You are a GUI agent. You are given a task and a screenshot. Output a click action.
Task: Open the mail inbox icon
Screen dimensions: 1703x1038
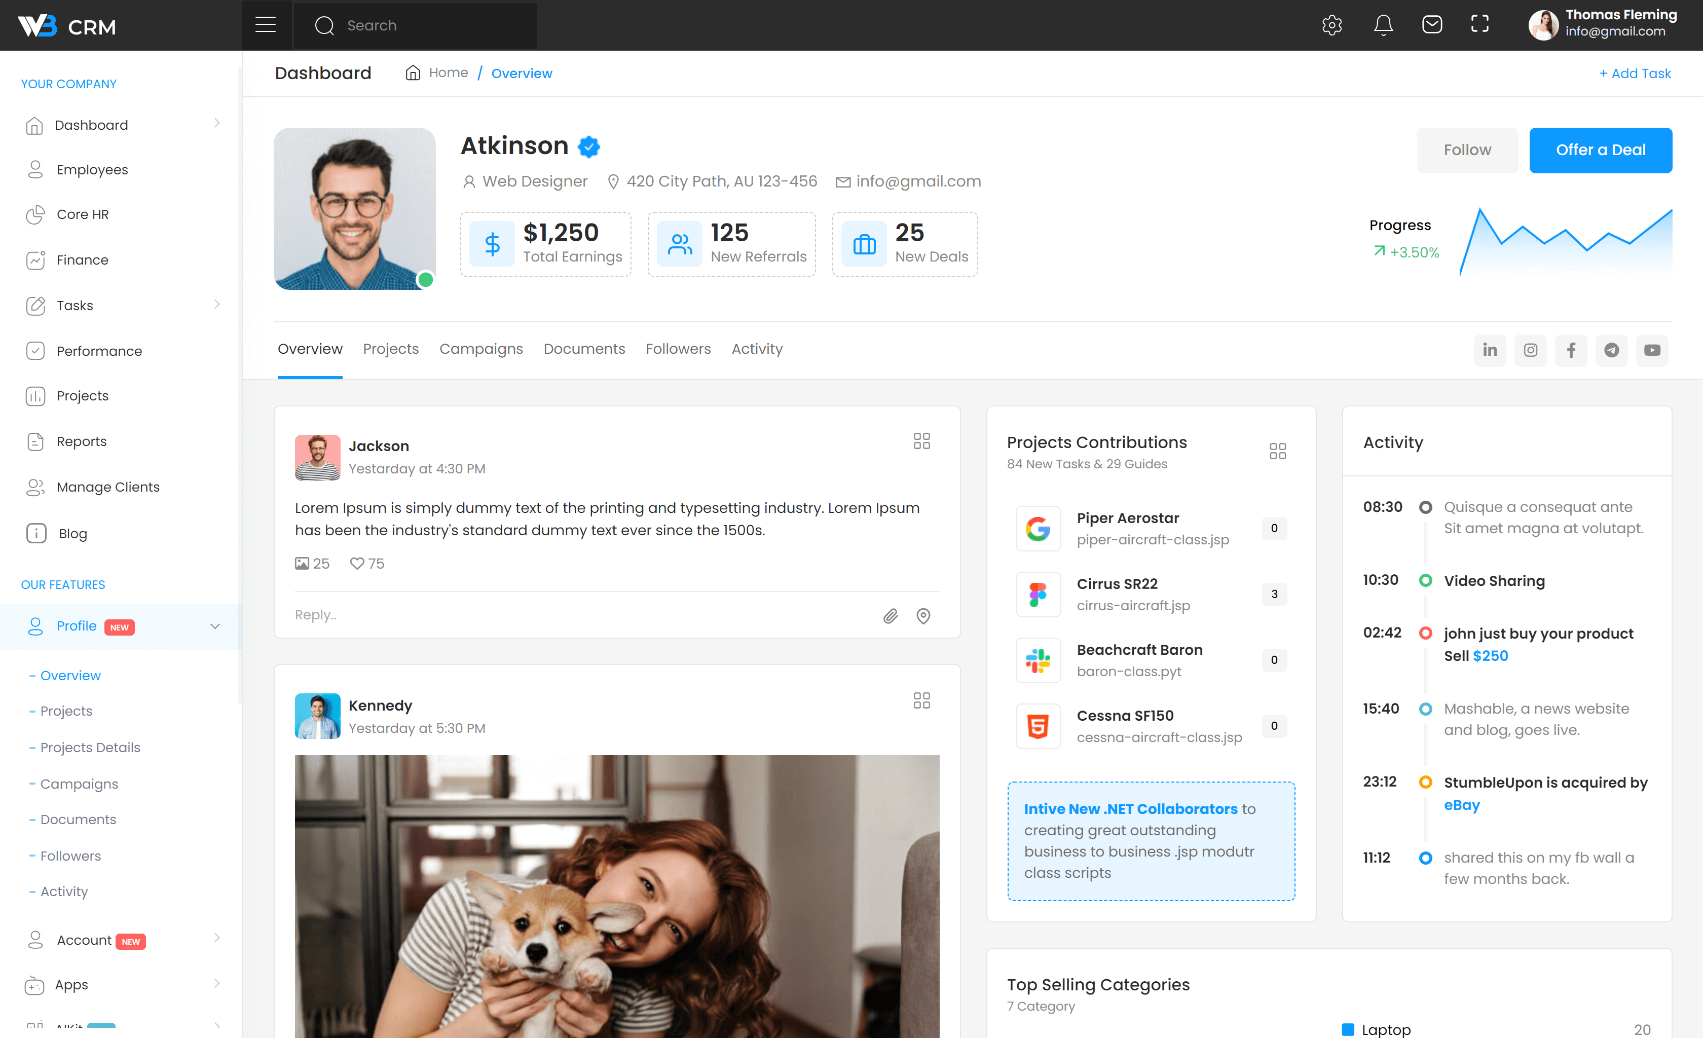pos(1432,25)
